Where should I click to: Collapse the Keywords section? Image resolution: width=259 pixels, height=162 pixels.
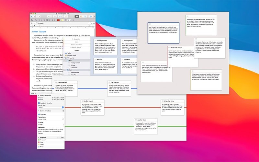[38, 138]
